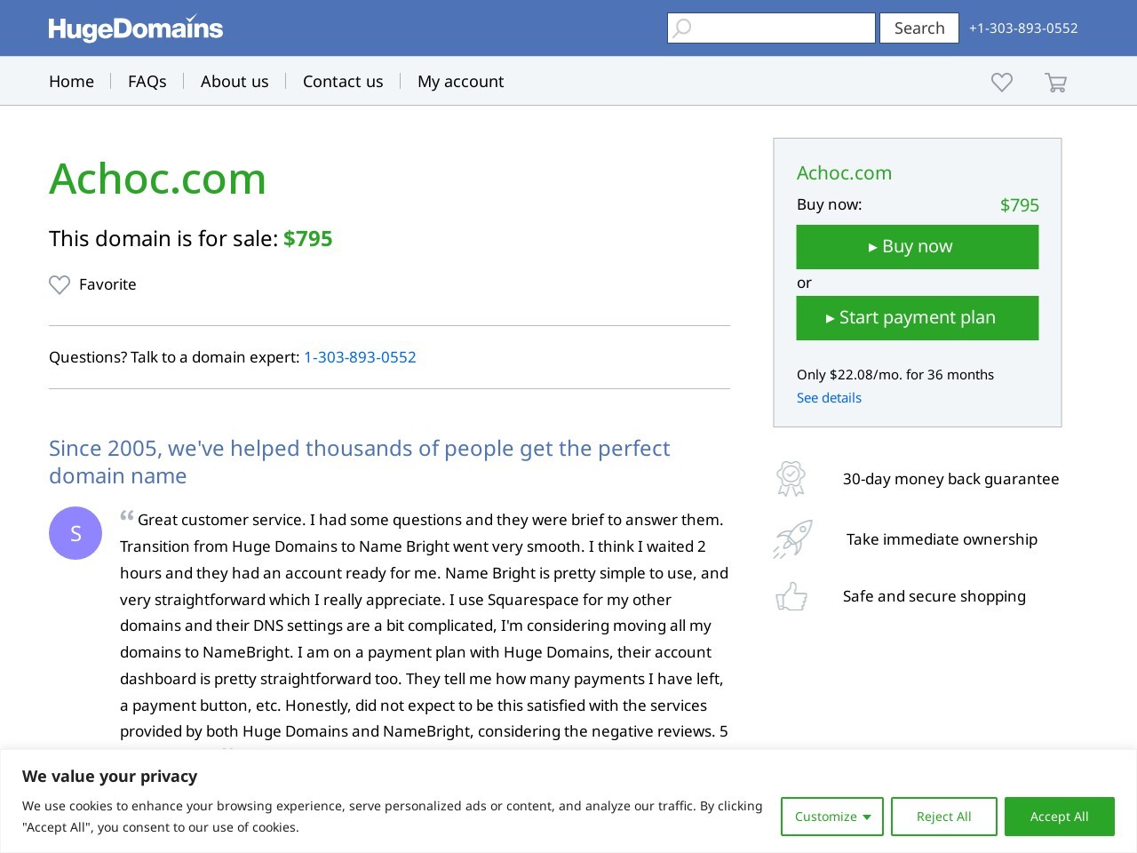Click the thumbs-up secure shopping icon
The height and width of the screenshot is (853, 1137).
point(791,596)
